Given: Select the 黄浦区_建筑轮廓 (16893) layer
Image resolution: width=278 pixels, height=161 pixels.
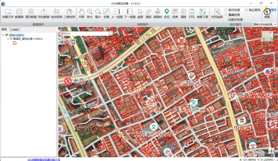Looking at the screenshot, I should tap(28, 39).
